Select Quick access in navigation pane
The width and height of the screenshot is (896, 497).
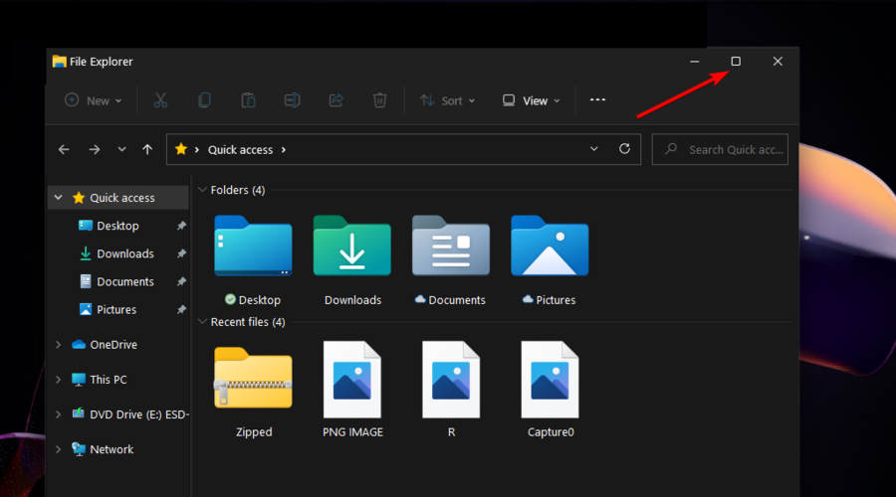click(118, 198)
